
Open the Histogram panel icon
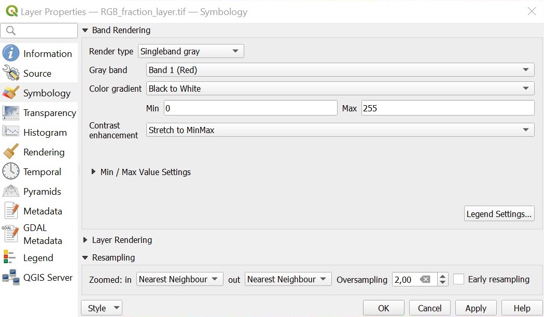tap(11, 132)
